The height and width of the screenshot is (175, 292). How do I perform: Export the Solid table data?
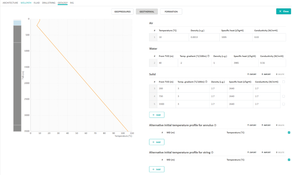point(252,74)
